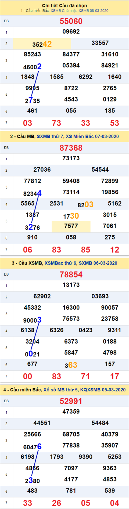Open the KQXSMB 05-03-2020 link
The width and height of the screenshot is (129, 509).
point(103,390)
